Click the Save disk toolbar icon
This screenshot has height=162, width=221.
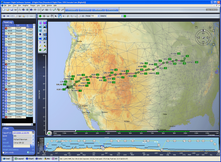[12, 10]
